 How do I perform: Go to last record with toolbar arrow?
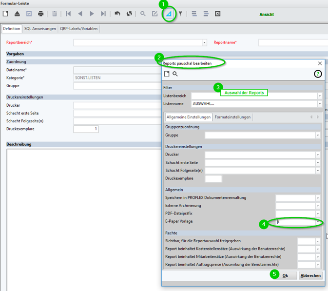103,14
